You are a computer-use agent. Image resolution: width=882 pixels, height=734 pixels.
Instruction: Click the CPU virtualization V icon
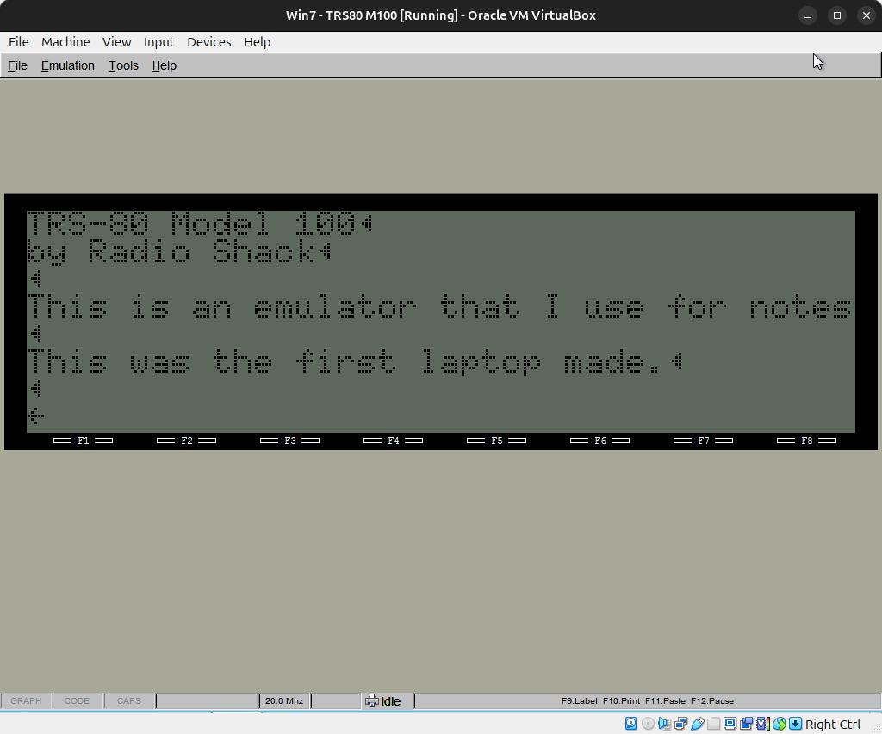click(763, 724)
